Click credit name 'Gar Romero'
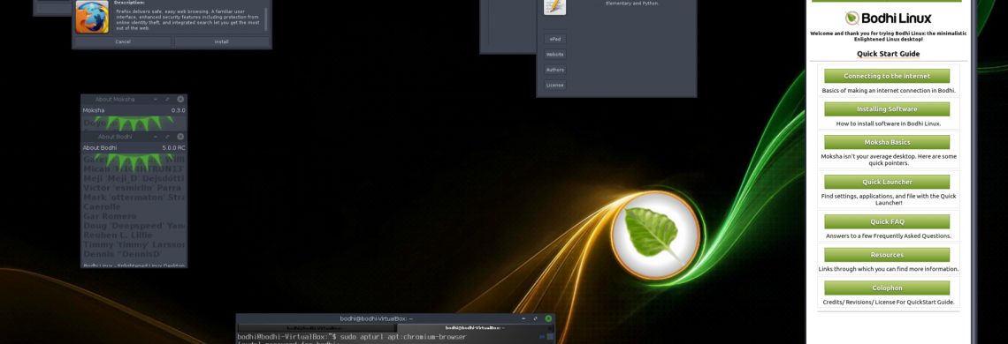 pos(110,216)
